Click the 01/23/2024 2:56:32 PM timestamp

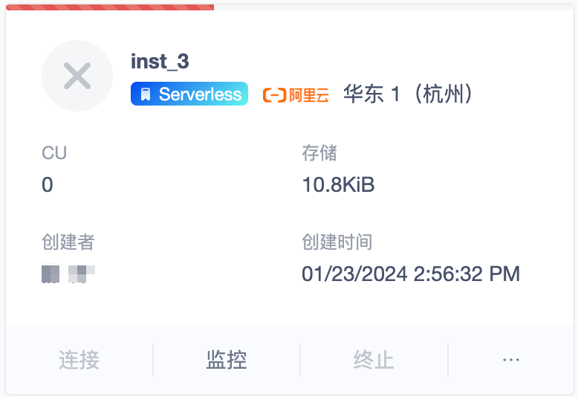[410, 274]
